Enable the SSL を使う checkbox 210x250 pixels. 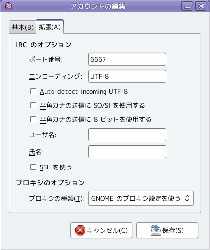[x=33, y=167]
